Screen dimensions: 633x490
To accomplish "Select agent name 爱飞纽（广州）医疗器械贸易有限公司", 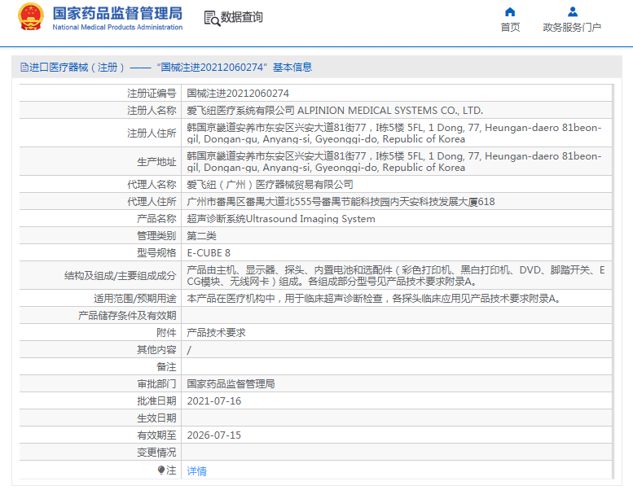I will tap(270, 185).
